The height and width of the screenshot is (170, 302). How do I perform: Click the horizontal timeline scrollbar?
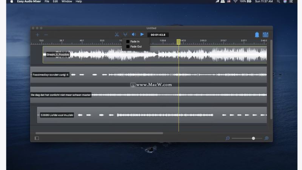(x=99, y=133)
